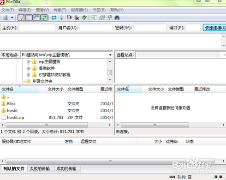The image size is (226, 180).
Task: Select the Bliss folder
Action: click(x=8, y=104)
